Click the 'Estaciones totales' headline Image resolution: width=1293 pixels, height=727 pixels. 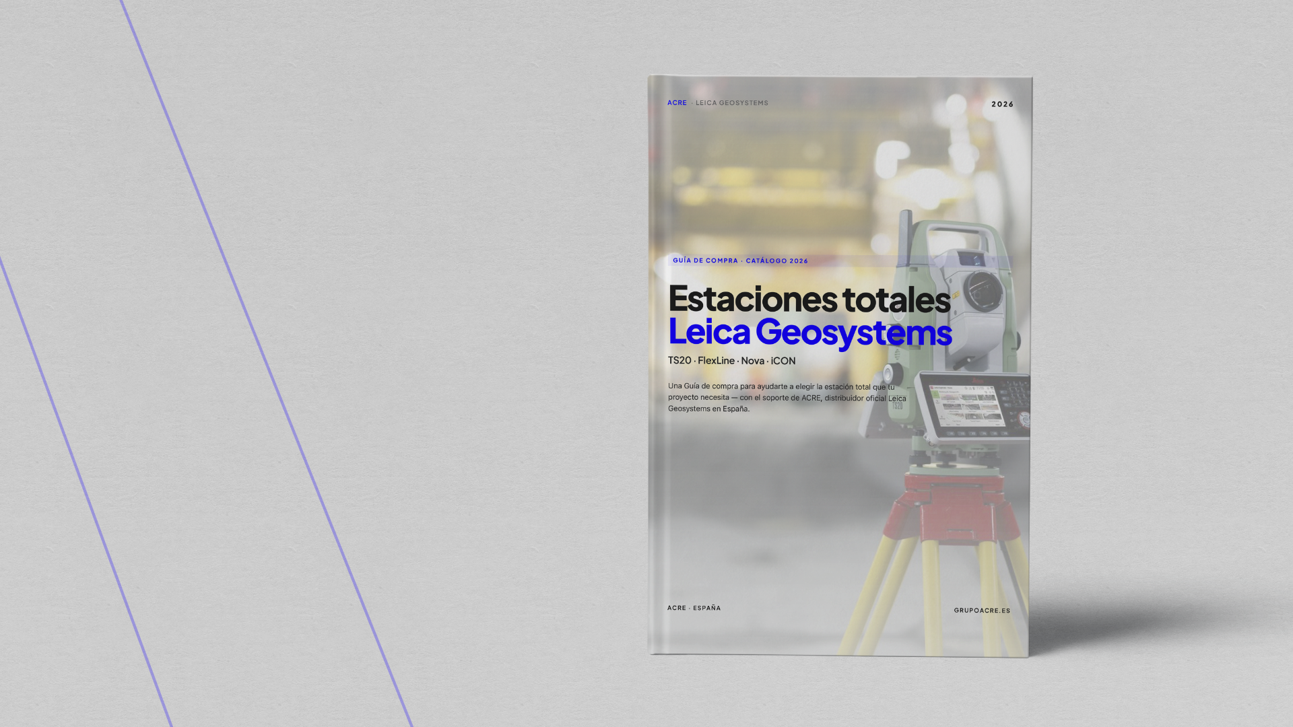pyautogui.click(x=809, y=299)
